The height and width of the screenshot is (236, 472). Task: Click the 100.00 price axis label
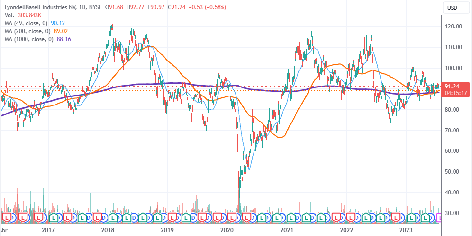point(454,68)
